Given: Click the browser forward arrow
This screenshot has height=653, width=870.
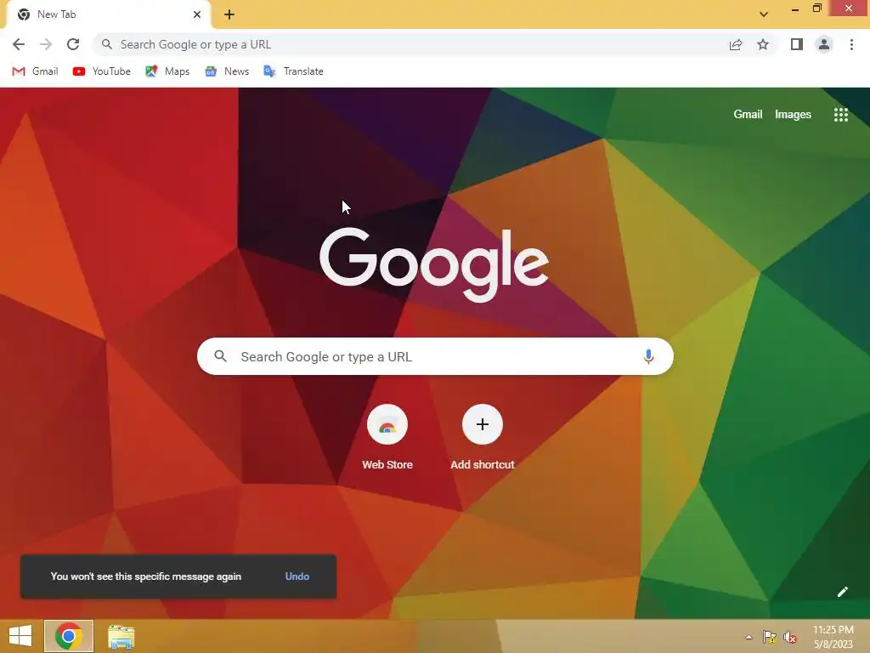Looking at the screenshot, I should coord(46,44).
